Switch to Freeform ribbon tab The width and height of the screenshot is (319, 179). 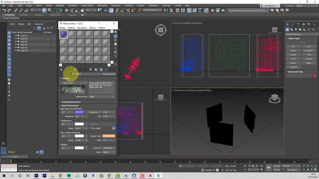(23, 15)
